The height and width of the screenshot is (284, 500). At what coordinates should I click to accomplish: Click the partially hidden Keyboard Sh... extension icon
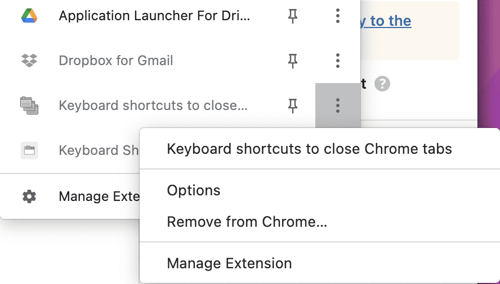pyautogui.click(x=29, y=150)
